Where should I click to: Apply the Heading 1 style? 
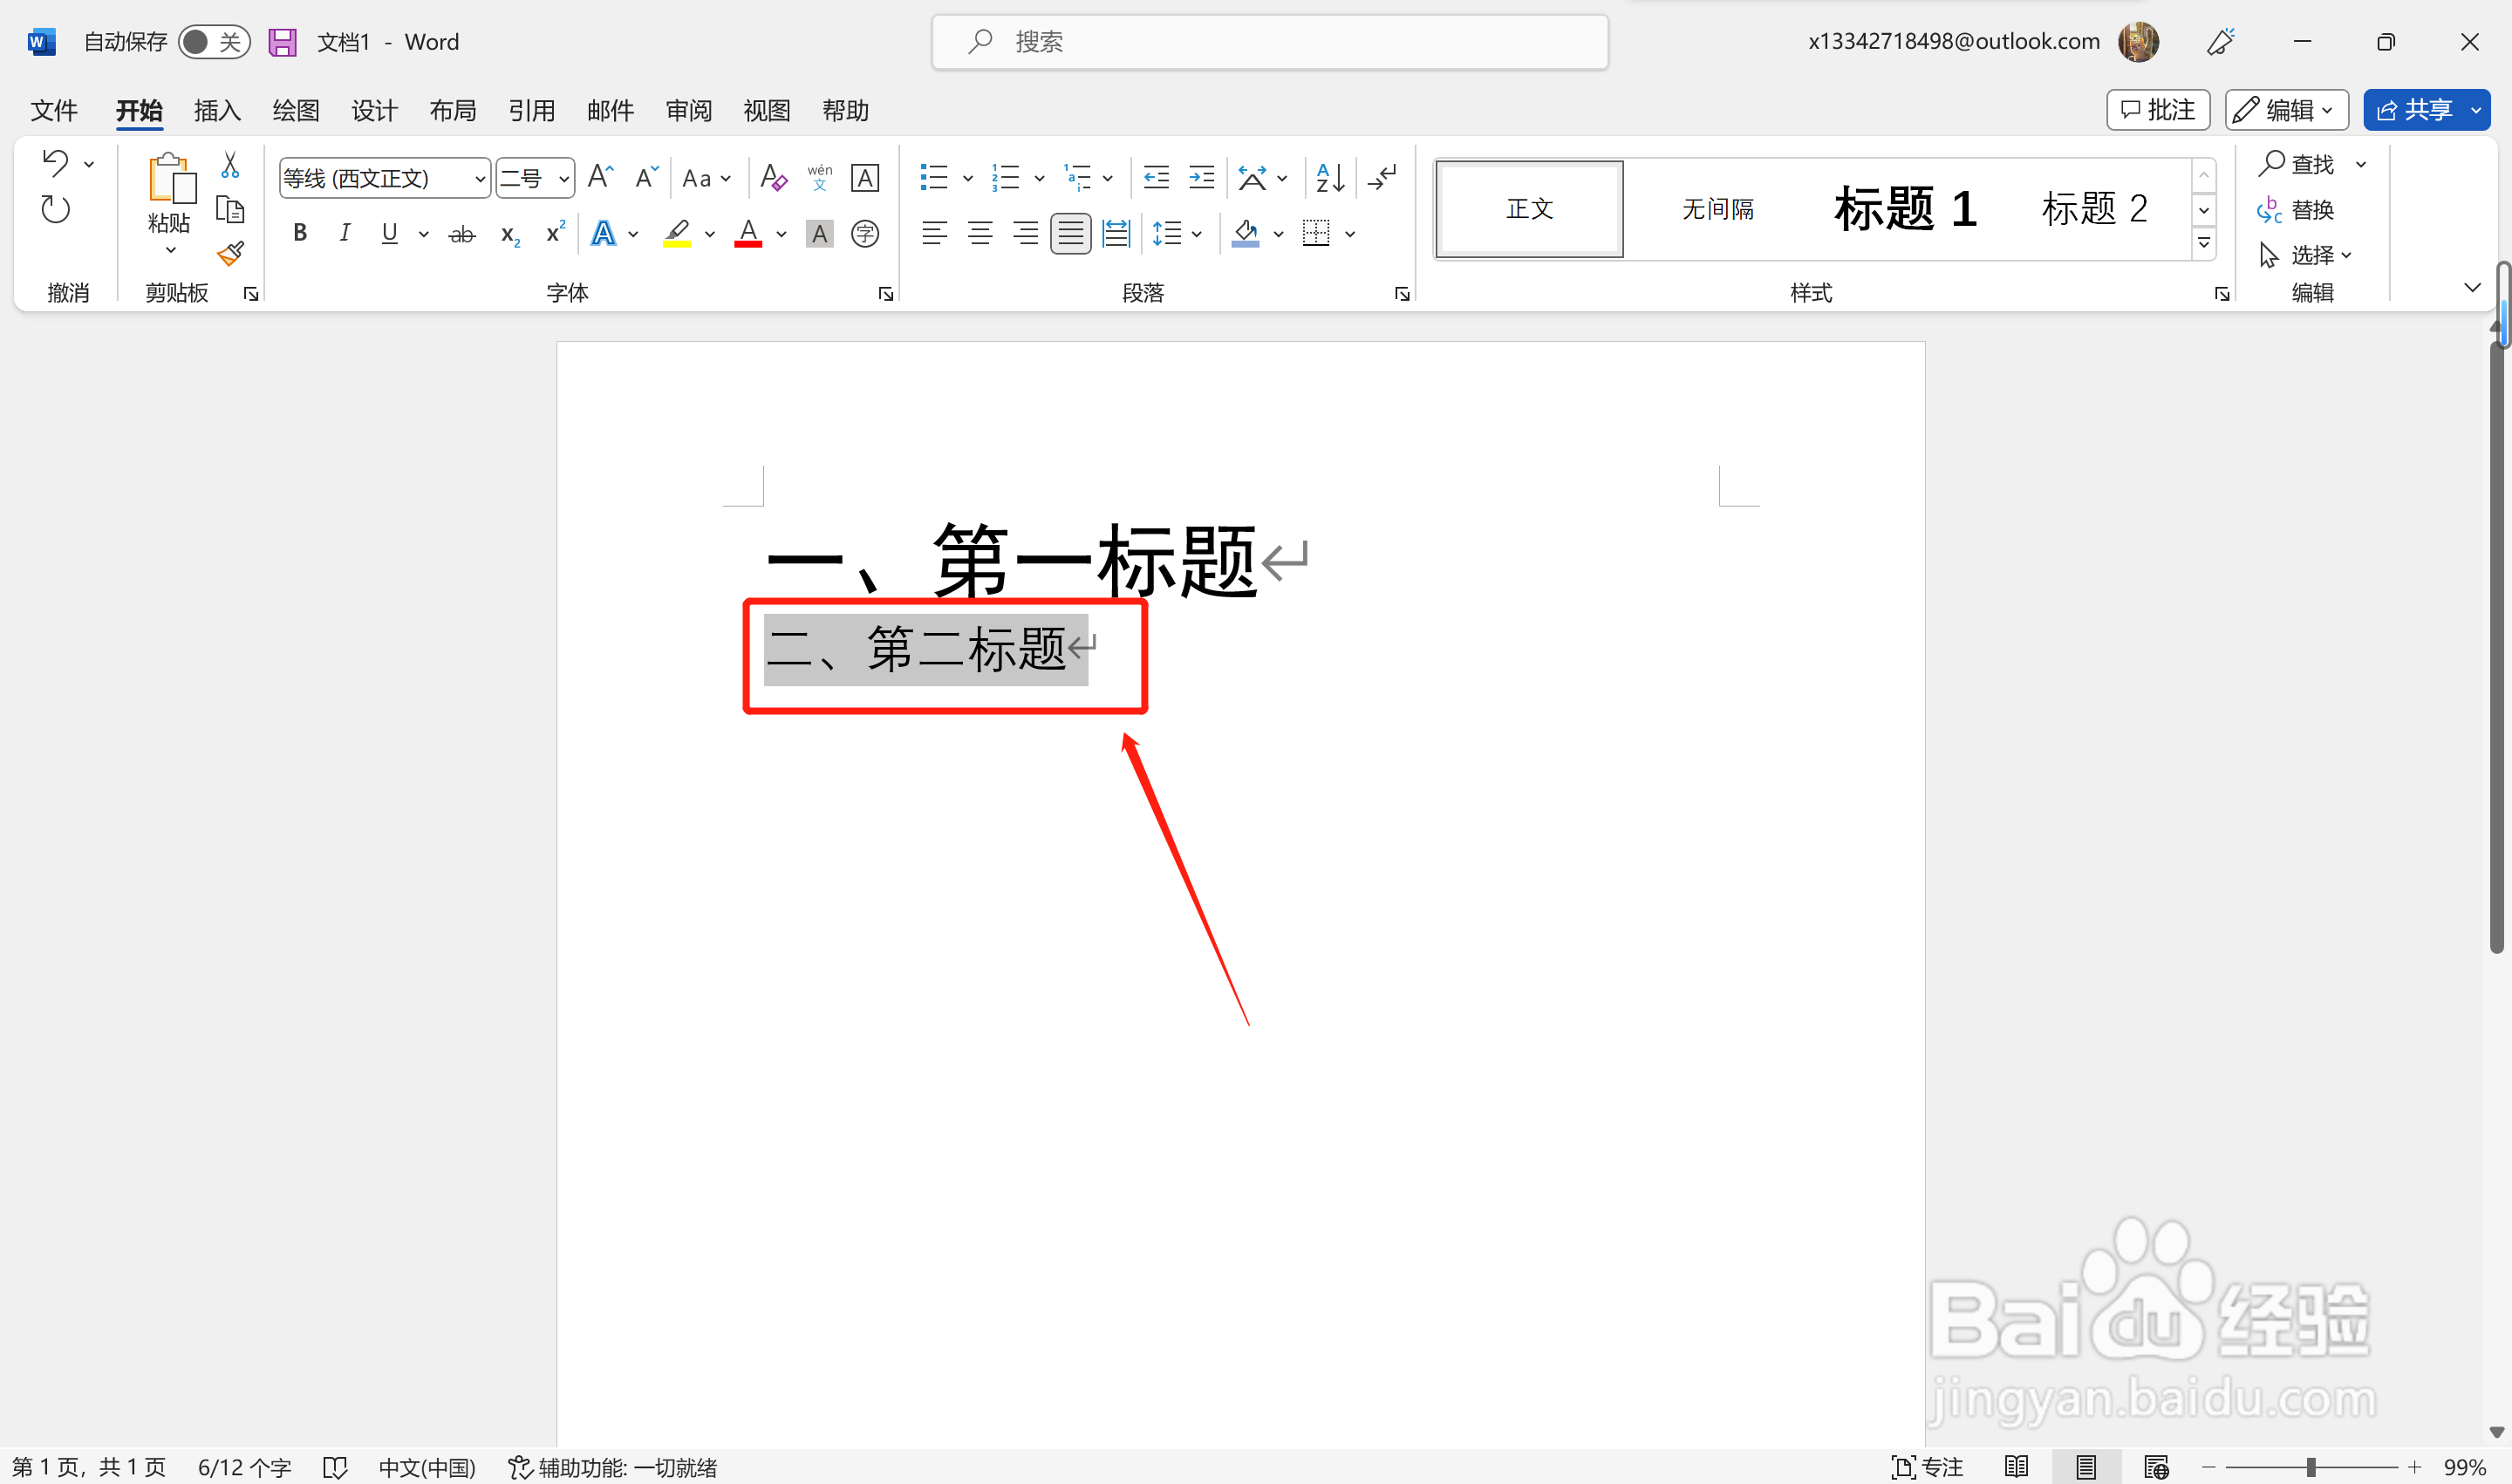(1906, 209)
